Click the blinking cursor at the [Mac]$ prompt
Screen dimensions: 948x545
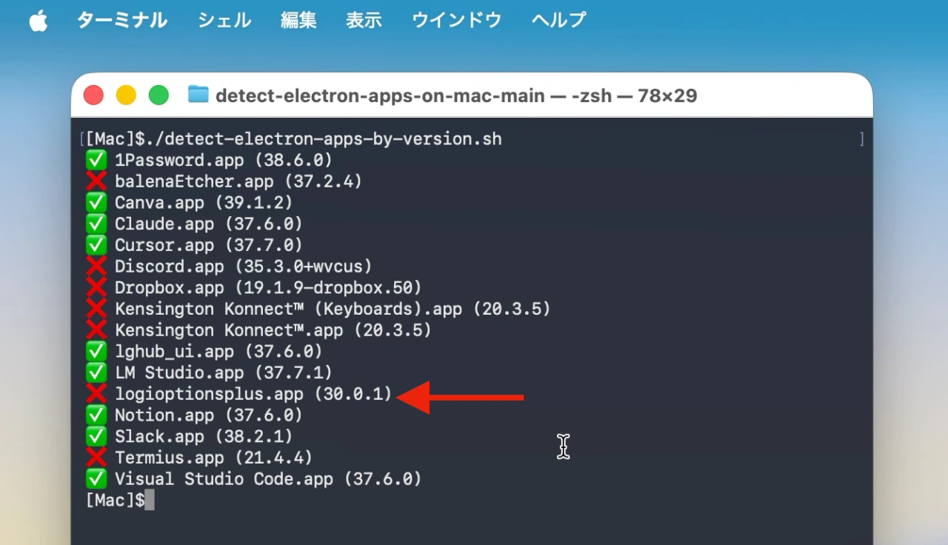pos(150,500)
